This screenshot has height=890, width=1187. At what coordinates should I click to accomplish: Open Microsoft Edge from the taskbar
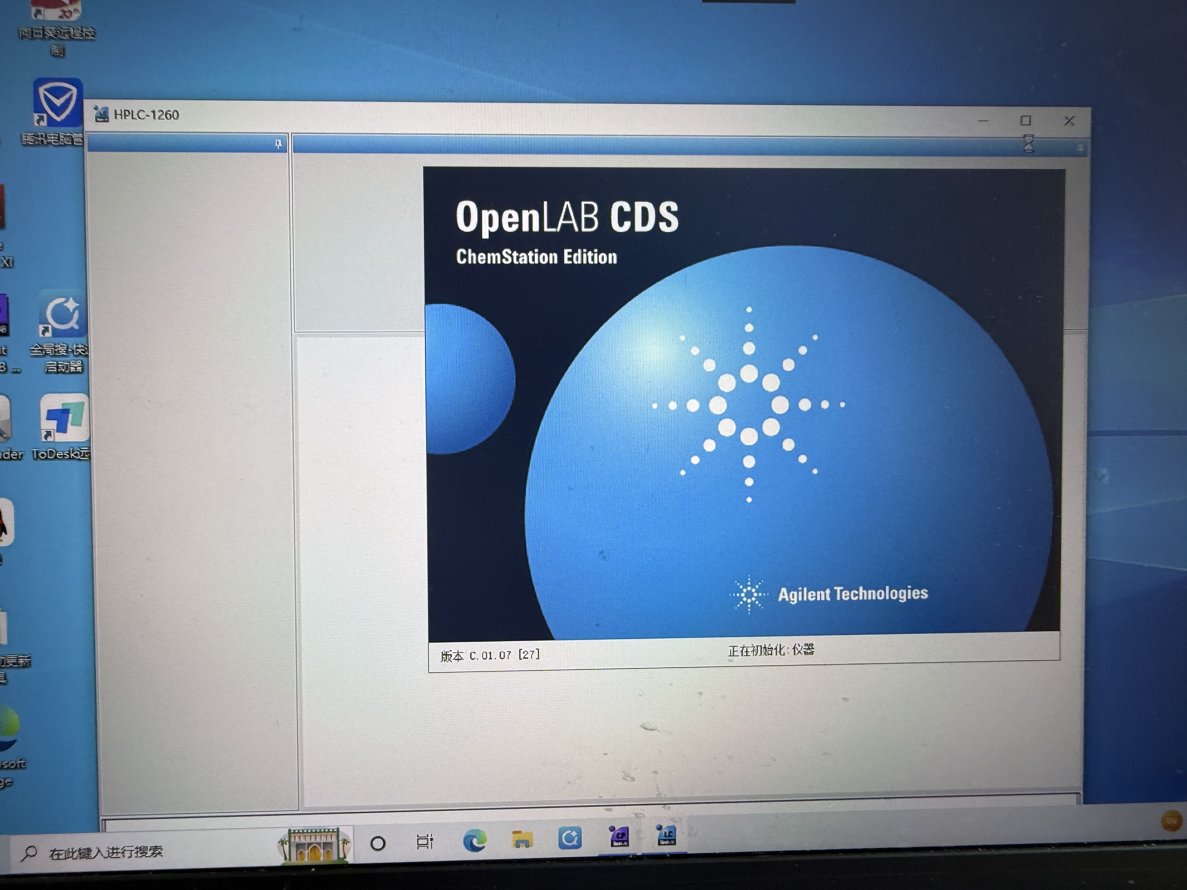click(x=474, y=840)
